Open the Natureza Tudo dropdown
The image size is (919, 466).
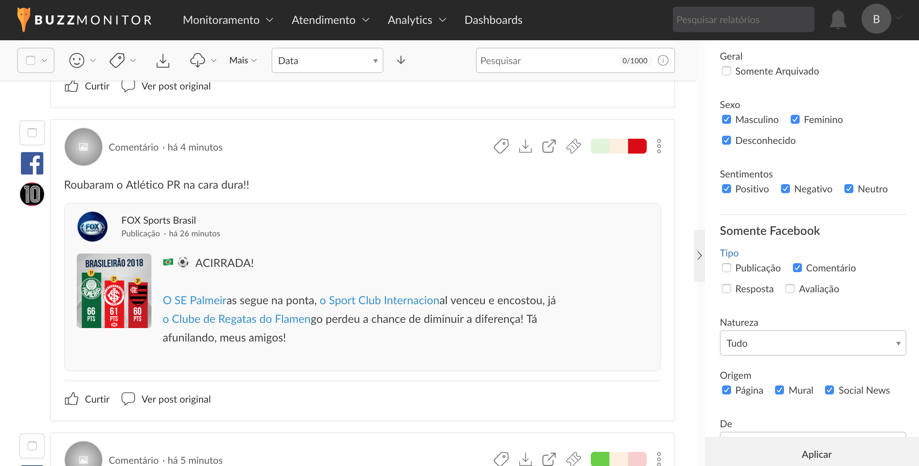(x=812, y=343)
